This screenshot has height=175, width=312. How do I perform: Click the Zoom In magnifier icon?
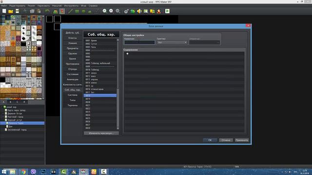click(x=105, y=11)
